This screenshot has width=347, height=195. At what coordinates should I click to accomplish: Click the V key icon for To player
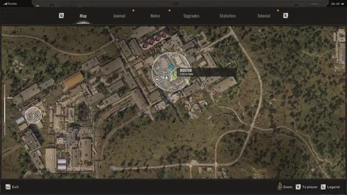pyautogui.click(x=298, y=187)
